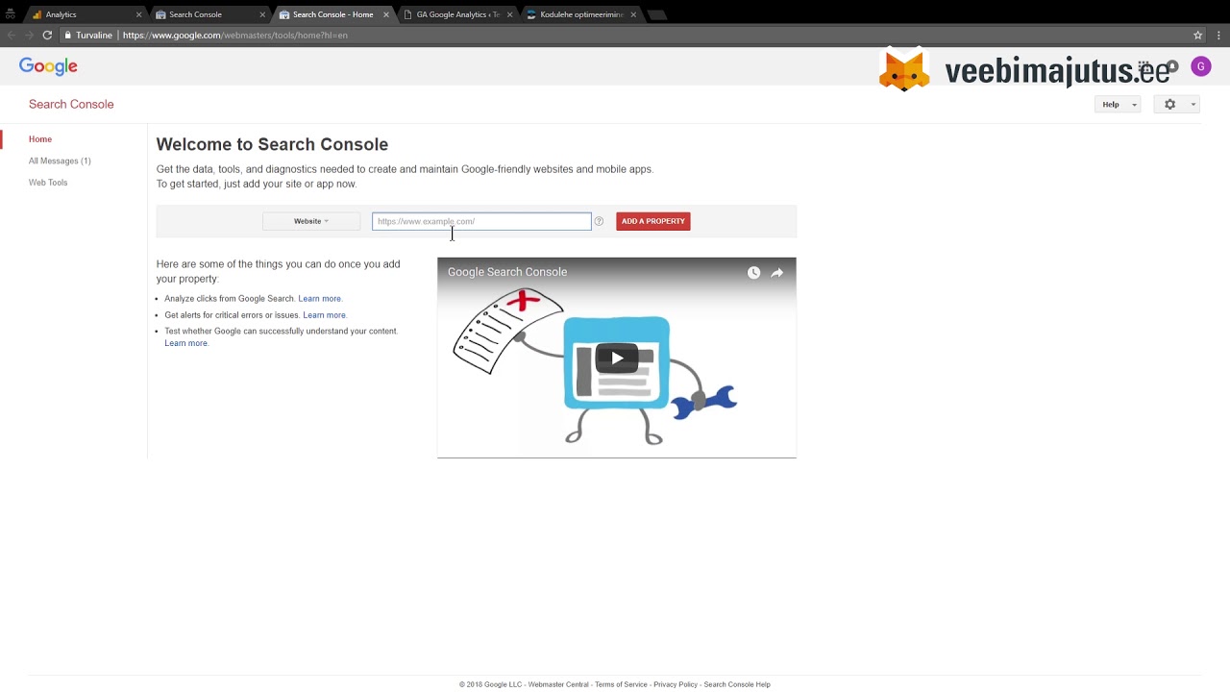
Task: Click the Share arrow icon on video
Action: (x=776, y=273)
